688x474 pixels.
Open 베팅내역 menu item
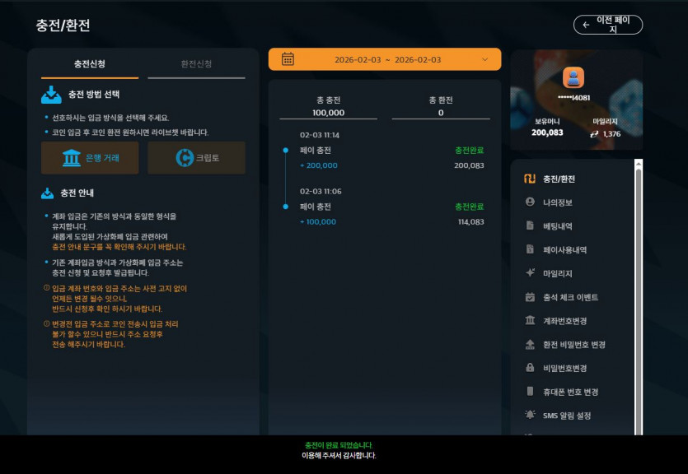(557, 226)
